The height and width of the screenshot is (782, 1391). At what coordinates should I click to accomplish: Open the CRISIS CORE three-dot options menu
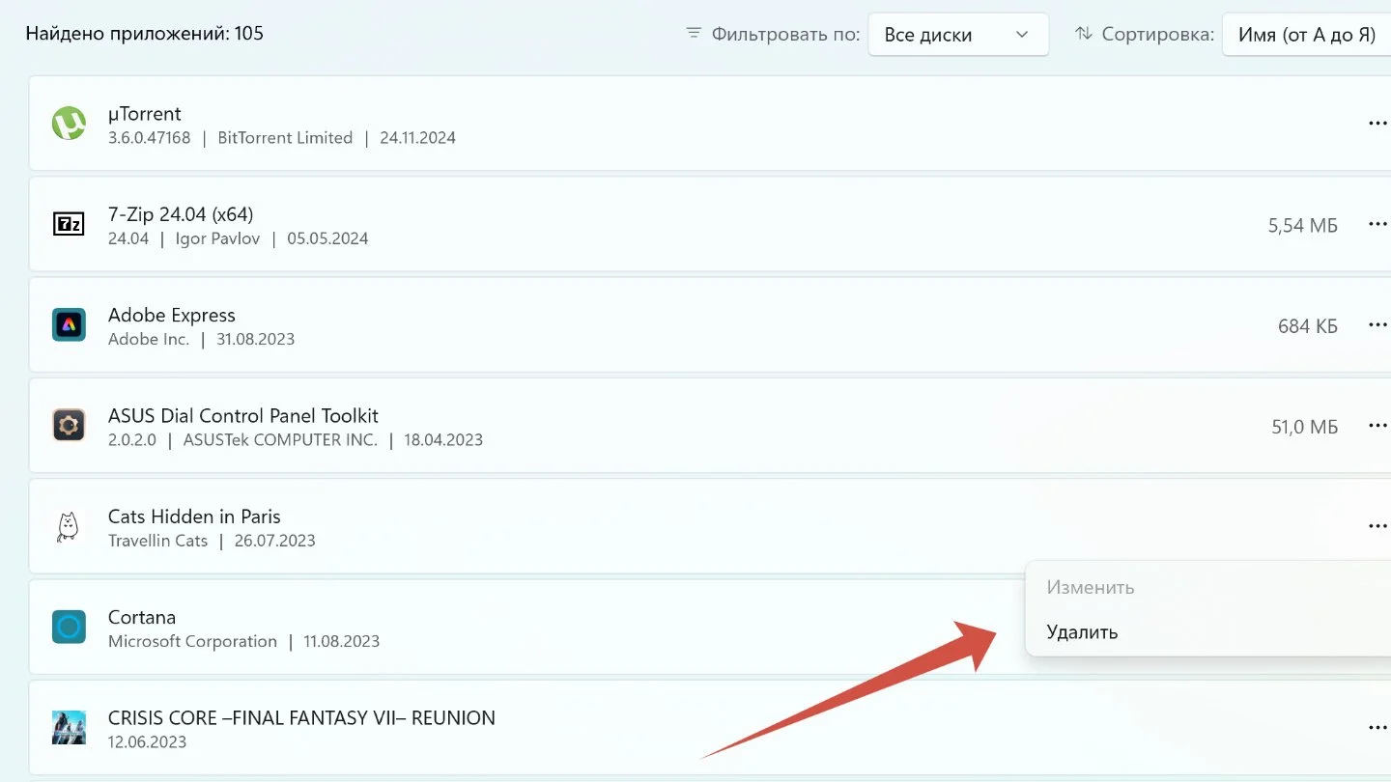(x=1377, y=727)
